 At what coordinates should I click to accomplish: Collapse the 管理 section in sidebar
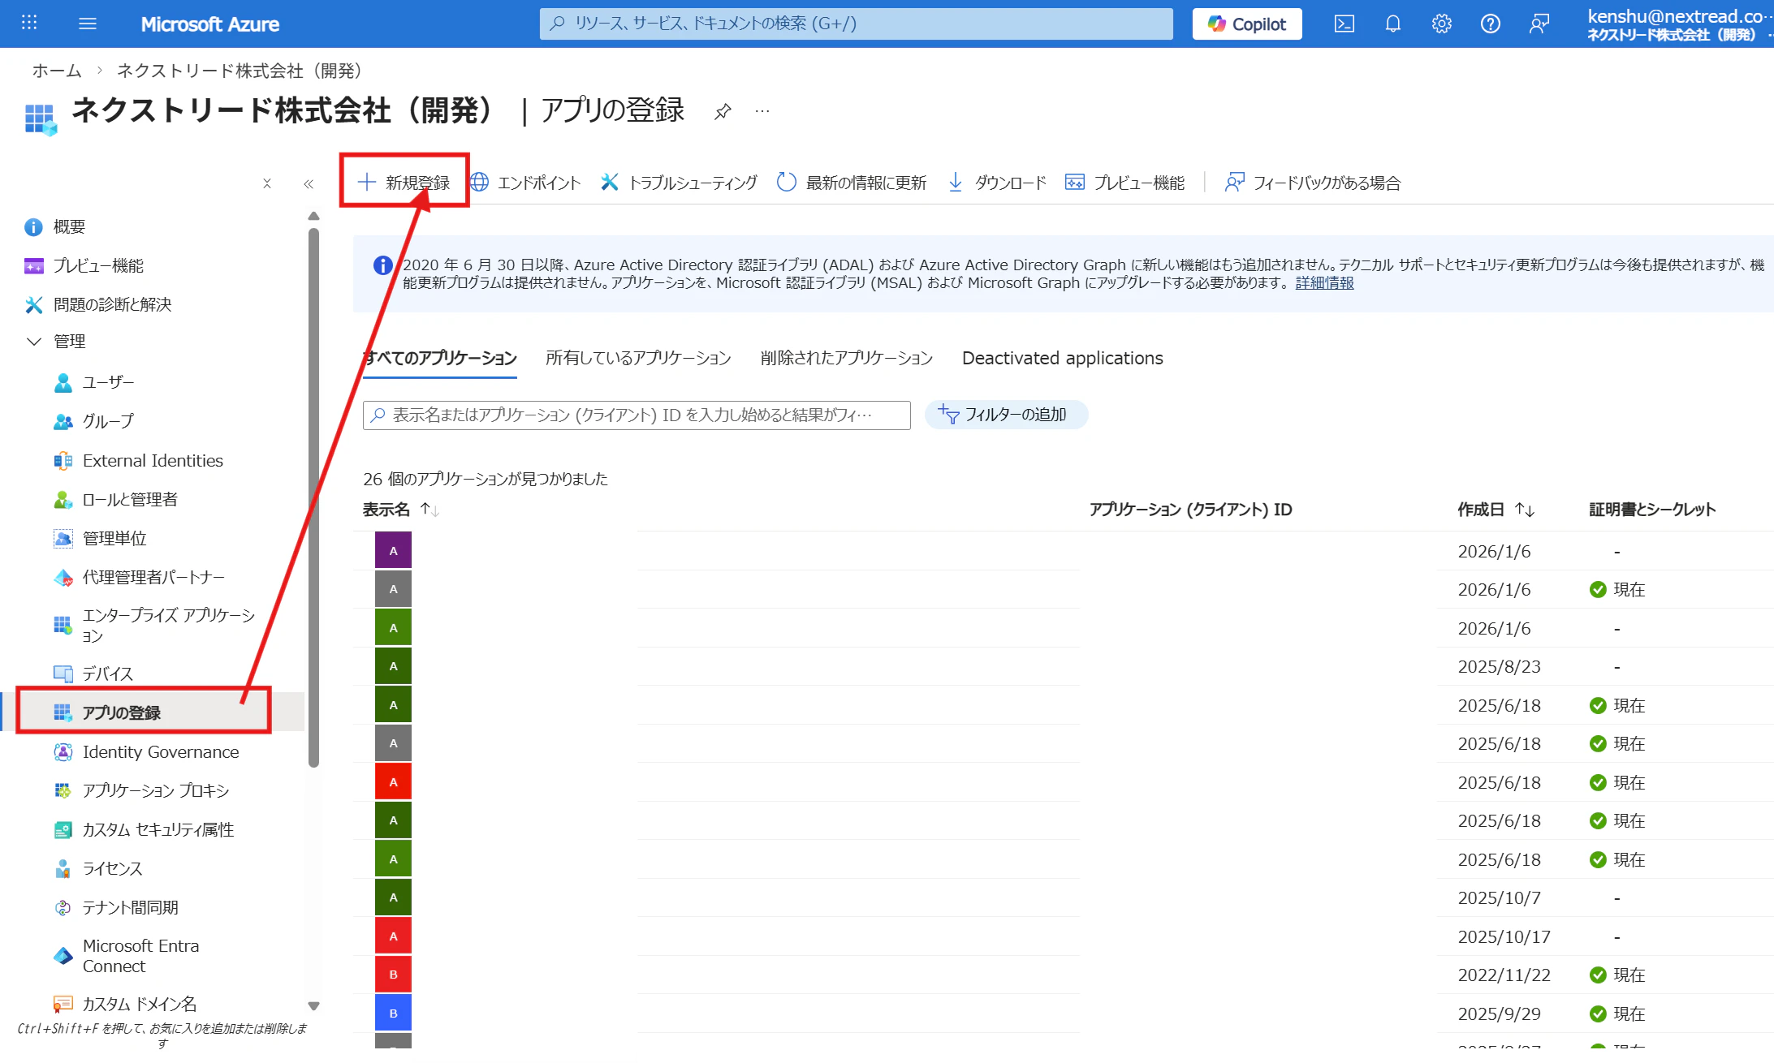pyautogui.click(x=34, y=342)
